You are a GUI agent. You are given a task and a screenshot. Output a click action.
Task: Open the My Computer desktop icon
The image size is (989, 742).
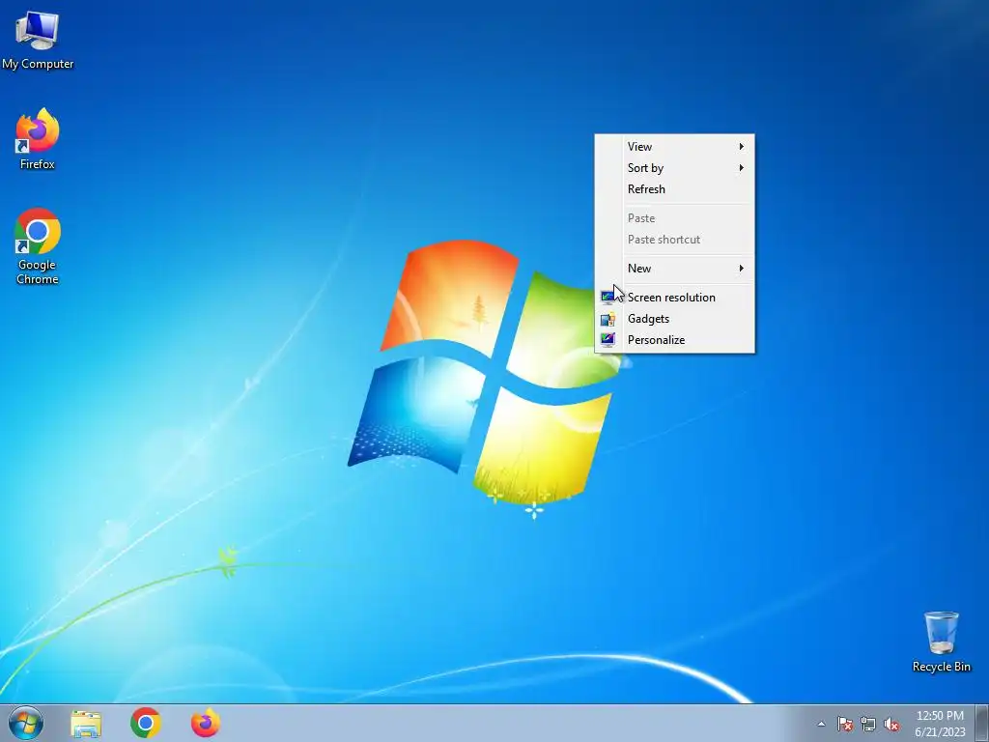pyautogui.click(x=38, y=41)
